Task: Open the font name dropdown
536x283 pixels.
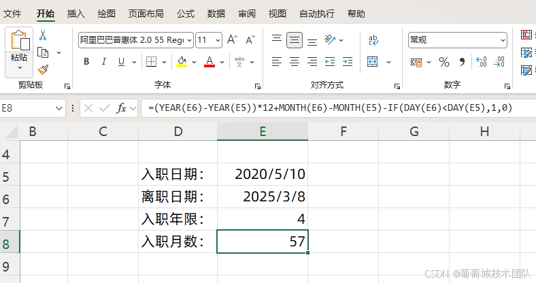Action: (x=189, y=40)
